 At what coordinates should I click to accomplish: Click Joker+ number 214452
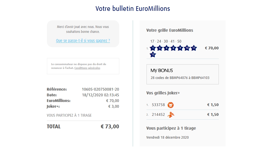coord(158,115)
